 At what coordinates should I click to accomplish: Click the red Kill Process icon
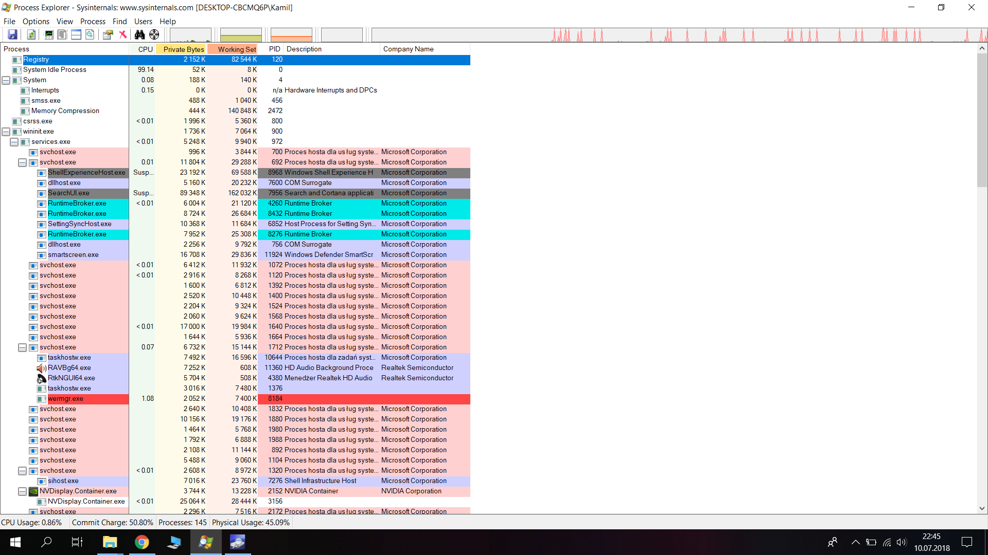pos(122,34)
